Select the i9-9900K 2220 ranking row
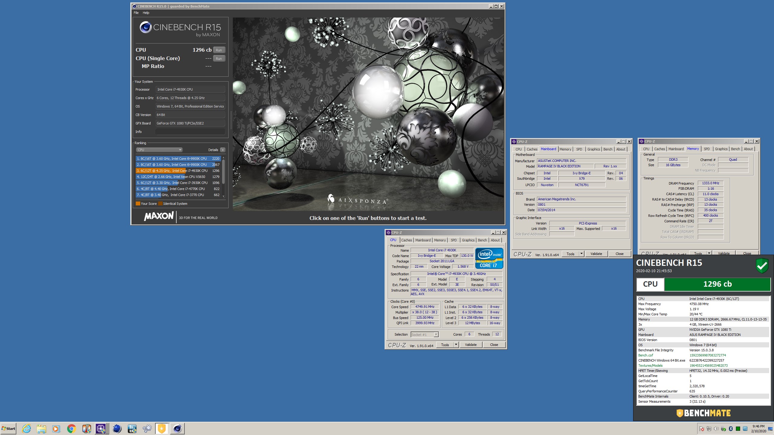The image size is (774, 435). [x=178, y=159]
